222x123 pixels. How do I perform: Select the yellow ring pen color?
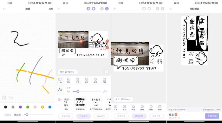(x=42, y=107)
